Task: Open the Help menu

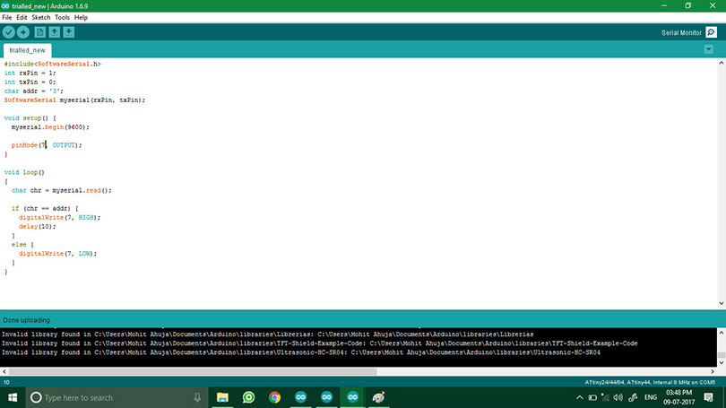Action: [81, 18]
